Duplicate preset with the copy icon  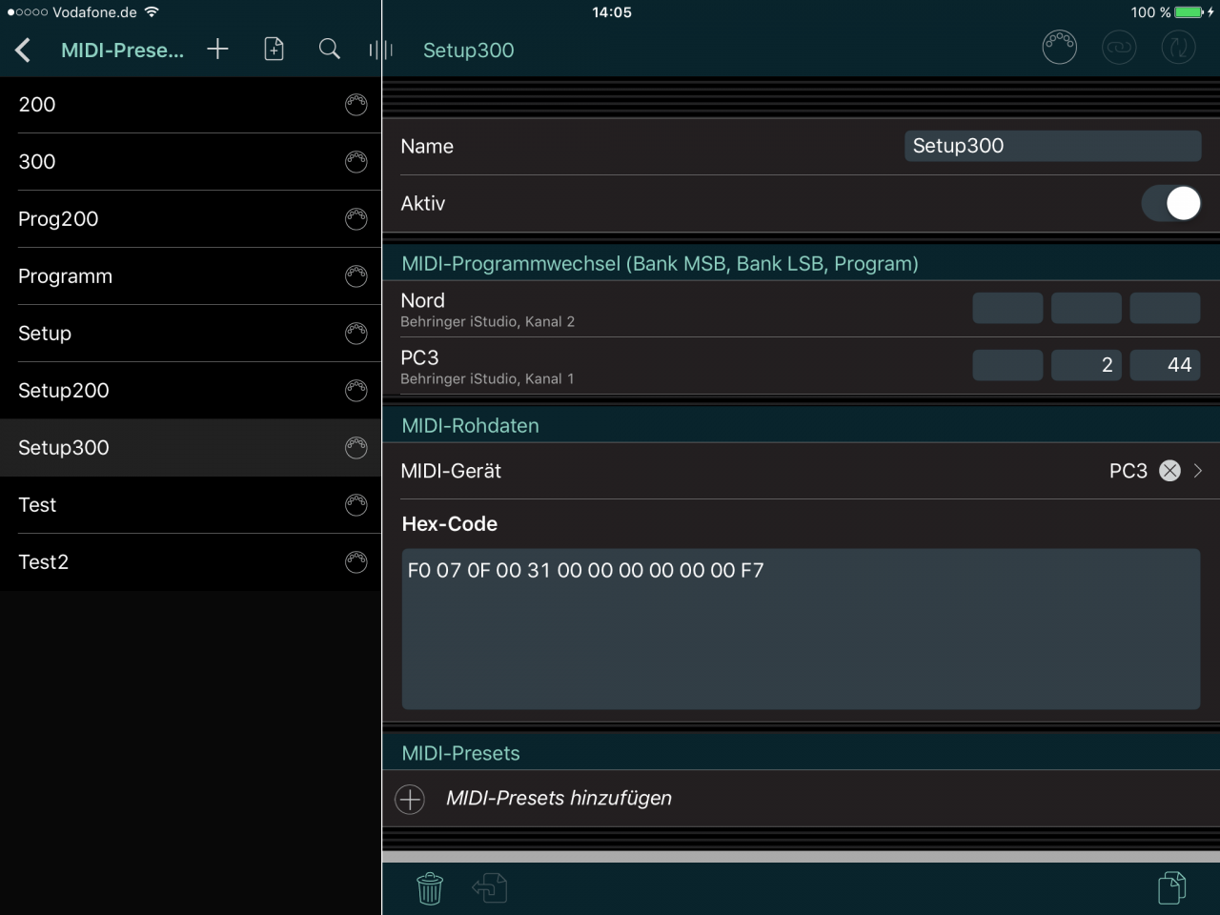coord(1172,887)
